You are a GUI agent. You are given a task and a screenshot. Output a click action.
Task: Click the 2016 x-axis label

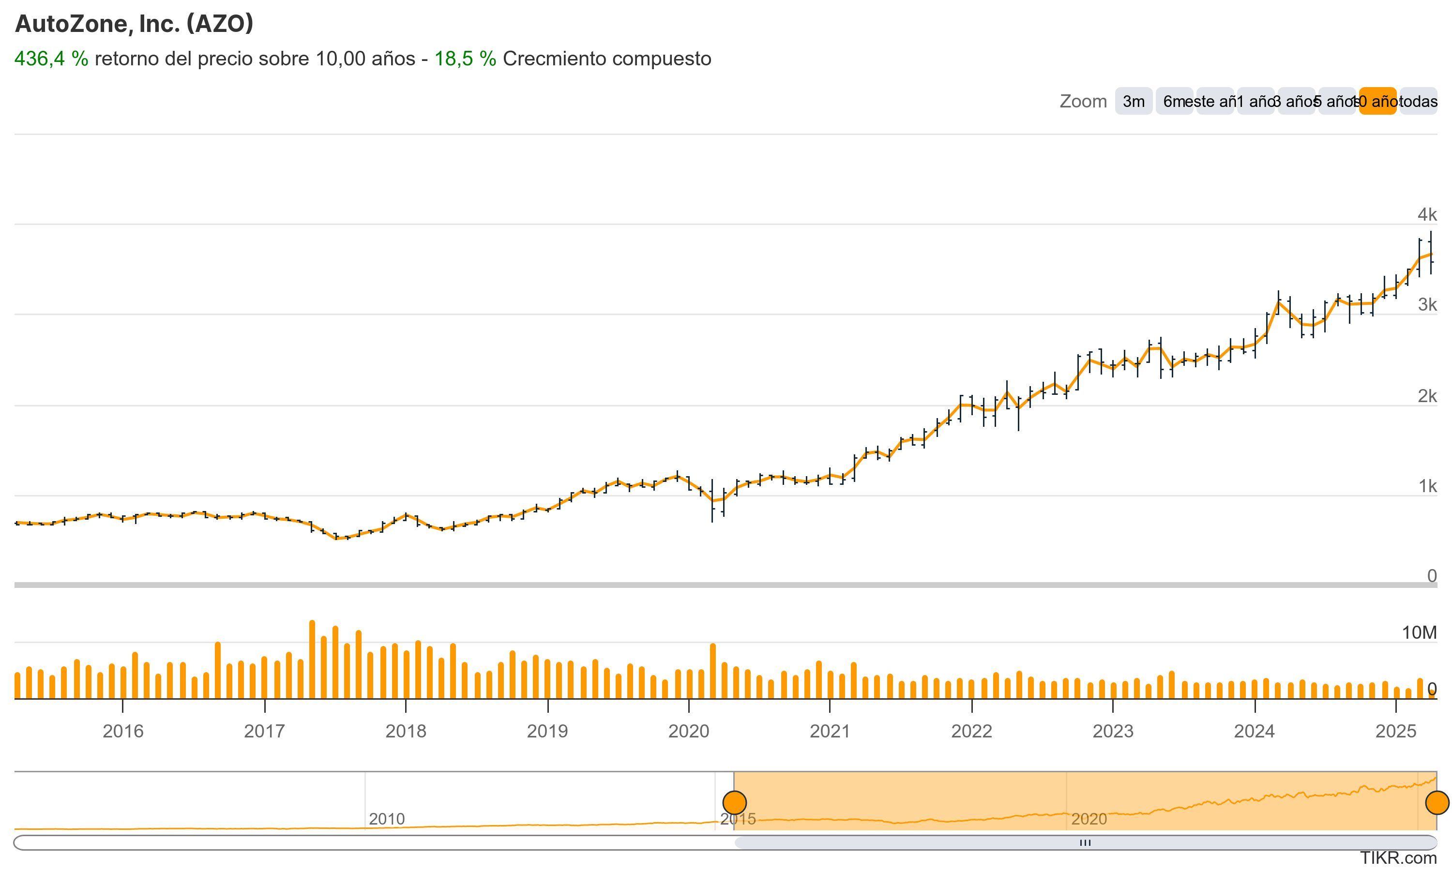[122, 731]
